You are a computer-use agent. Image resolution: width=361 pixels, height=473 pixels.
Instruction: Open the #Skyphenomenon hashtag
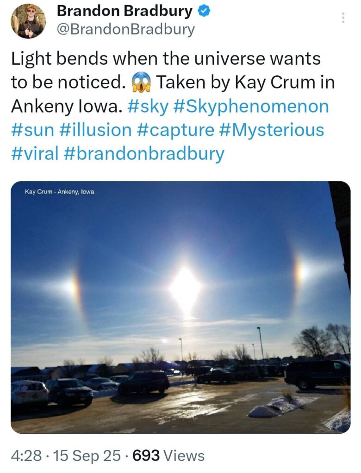[x=252, y=107]
